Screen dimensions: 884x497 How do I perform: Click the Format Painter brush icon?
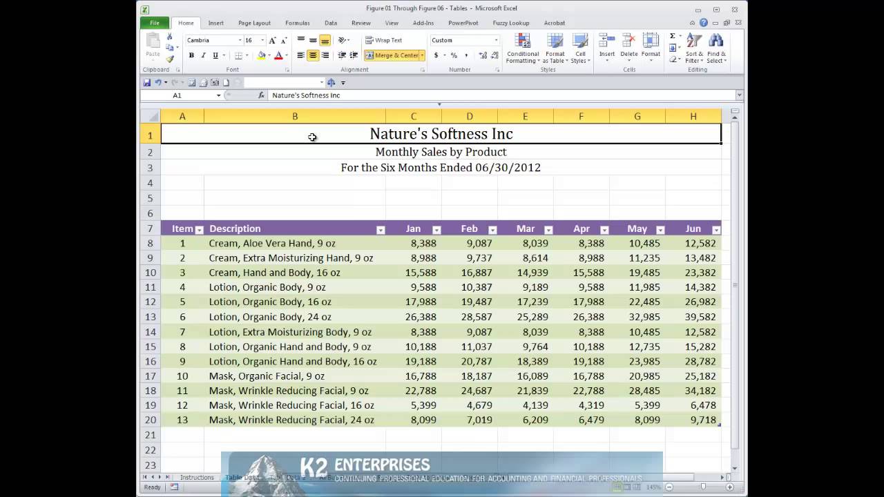click(169, 59)
